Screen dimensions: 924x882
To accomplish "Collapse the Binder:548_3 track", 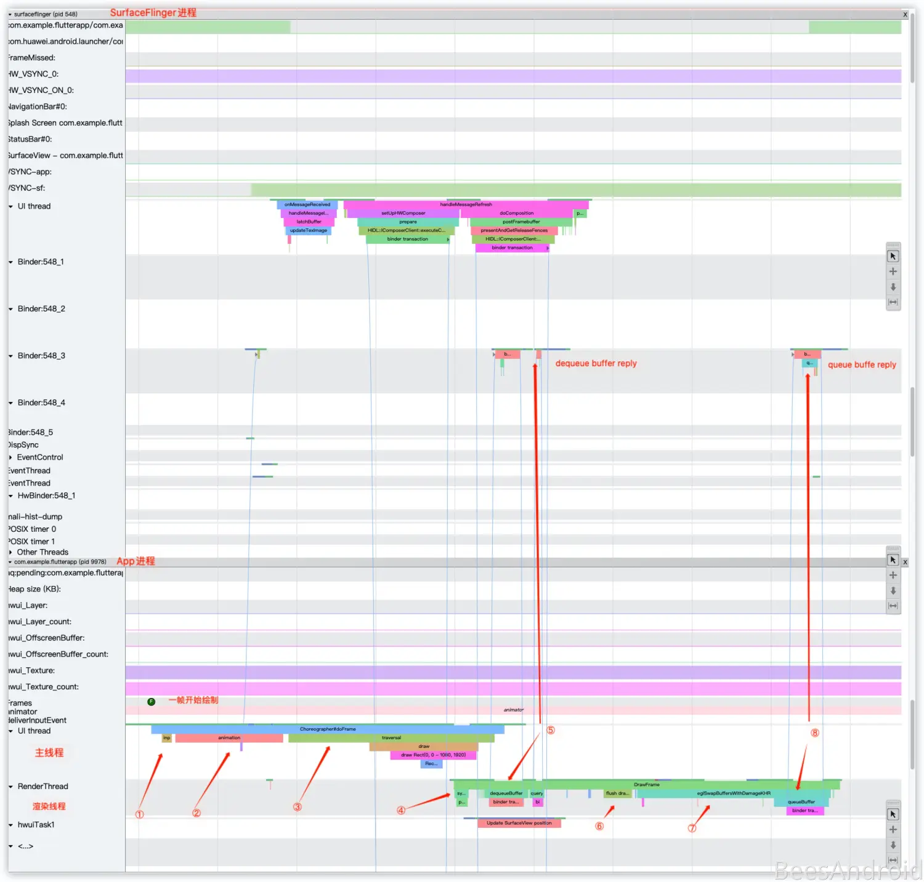I will point(11,356).
